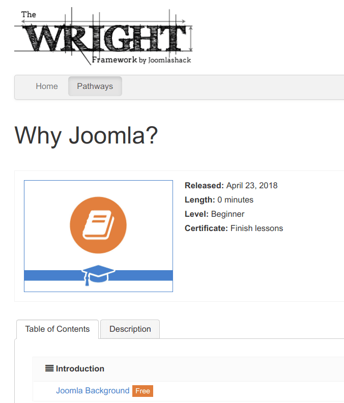Screen dimensions: 344x403
Task: Collapse the Introduction section heading
Action: (80, 368)
